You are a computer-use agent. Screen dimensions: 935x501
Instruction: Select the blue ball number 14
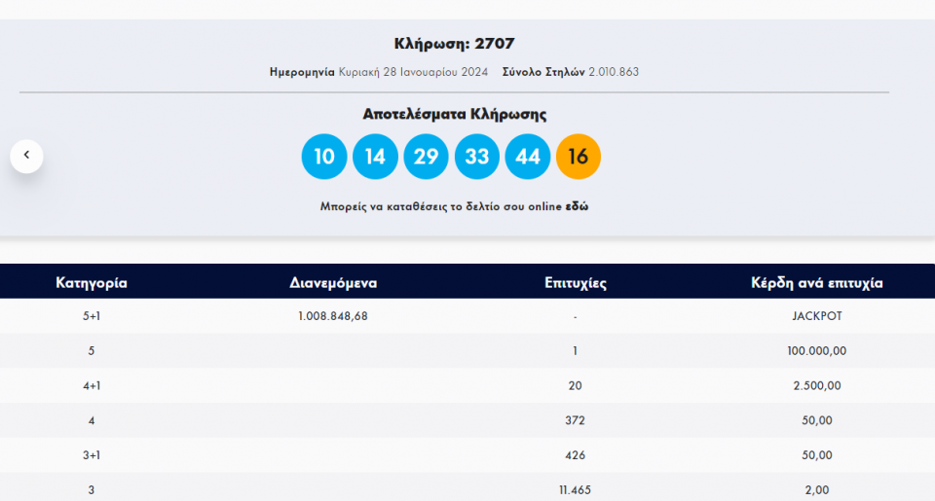coord(375,157)
